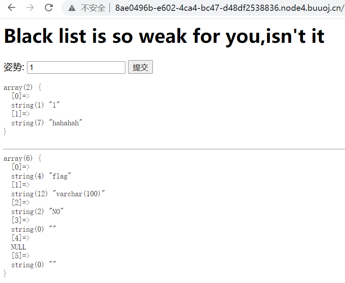This screenshot has width=345, height=283.
Task: Click the browser forward arrow
Action: (30, 8)
